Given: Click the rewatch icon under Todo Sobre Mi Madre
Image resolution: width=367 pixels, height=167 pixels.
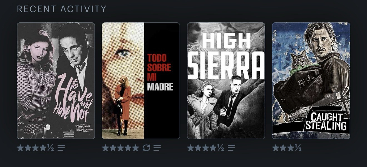Looking at the screenshot, I should (146, 148).
